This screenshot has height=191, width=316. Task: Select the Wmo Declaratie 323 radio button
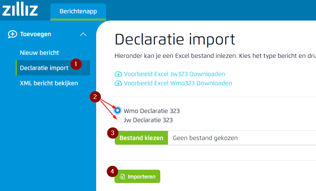(118, 111)
